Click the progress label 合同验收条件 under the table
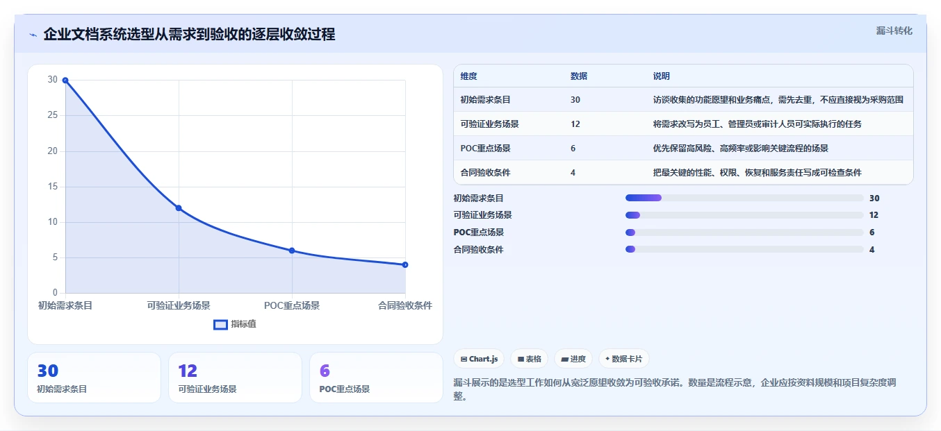 click(x=478, y=250)
